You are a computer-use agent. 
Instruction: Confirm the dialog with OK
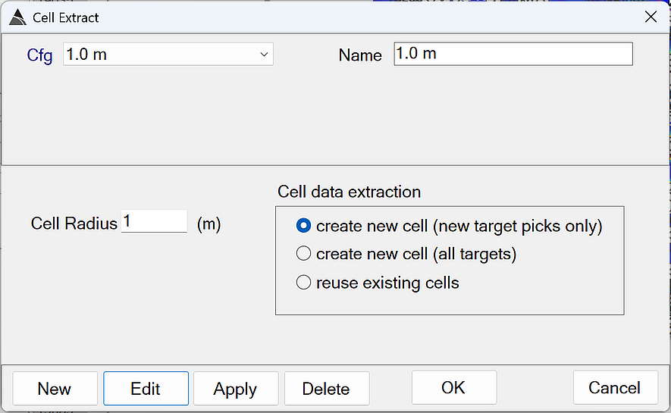453,388
